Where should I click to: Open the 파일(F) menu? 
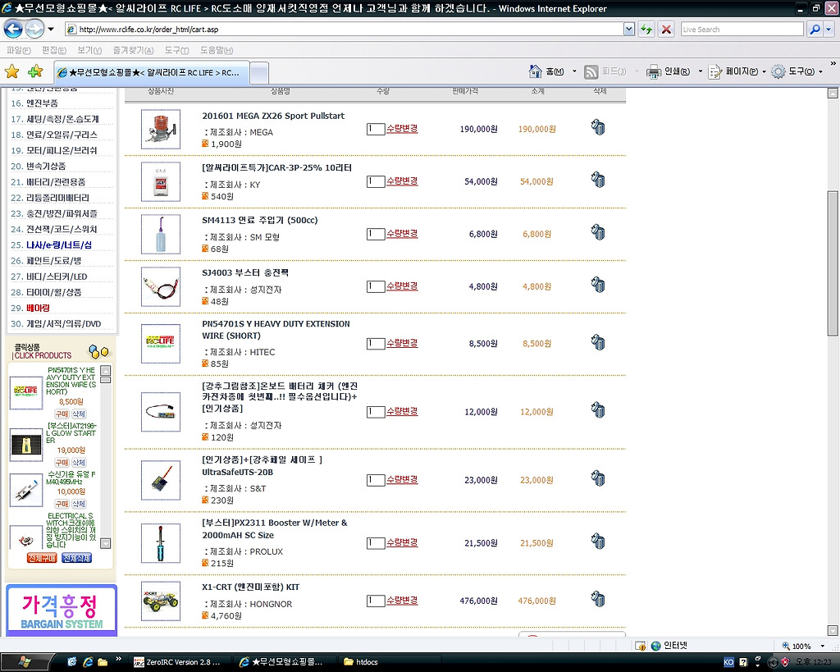(x=19, y=50)
